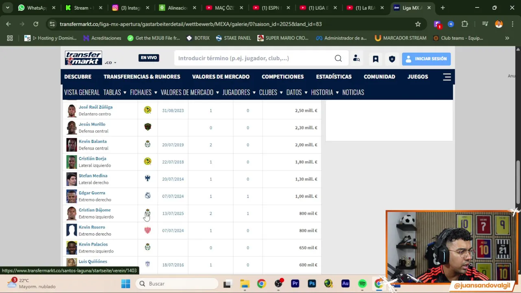Open Stefan Medina player link

click(x=93, y=176)
